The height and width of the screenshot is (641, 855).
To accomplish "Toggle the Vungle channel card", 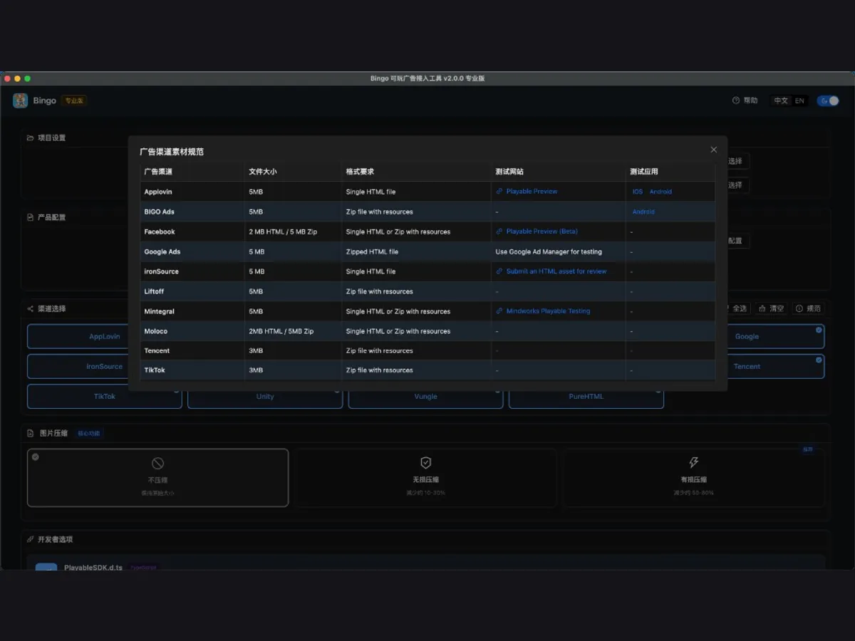I will 425,397.
